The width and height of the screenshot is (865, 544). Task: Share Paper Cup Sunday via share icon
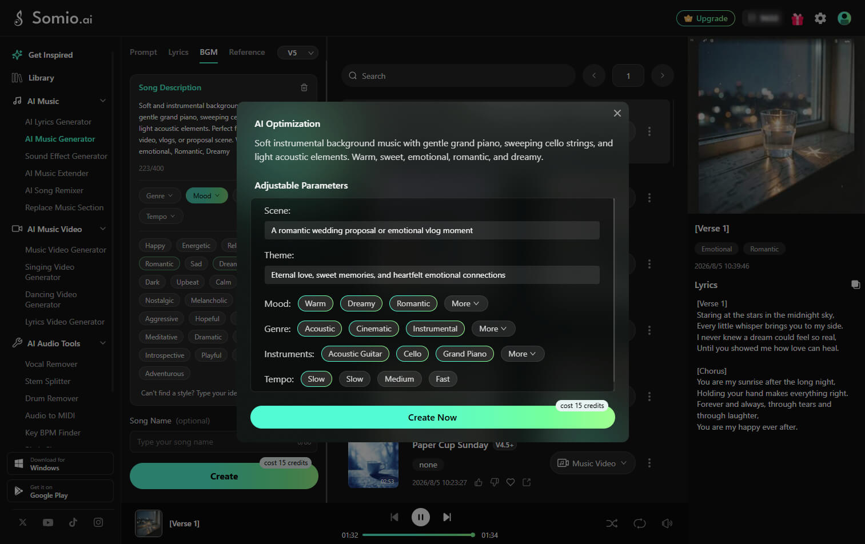(527, 482)
